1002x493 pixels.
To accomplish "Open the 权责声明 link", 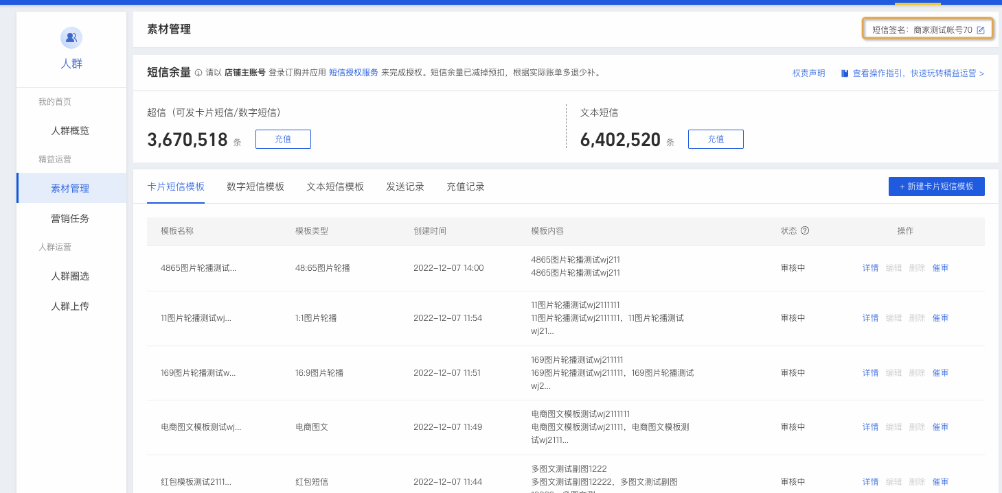I will (x=809, y=73).
